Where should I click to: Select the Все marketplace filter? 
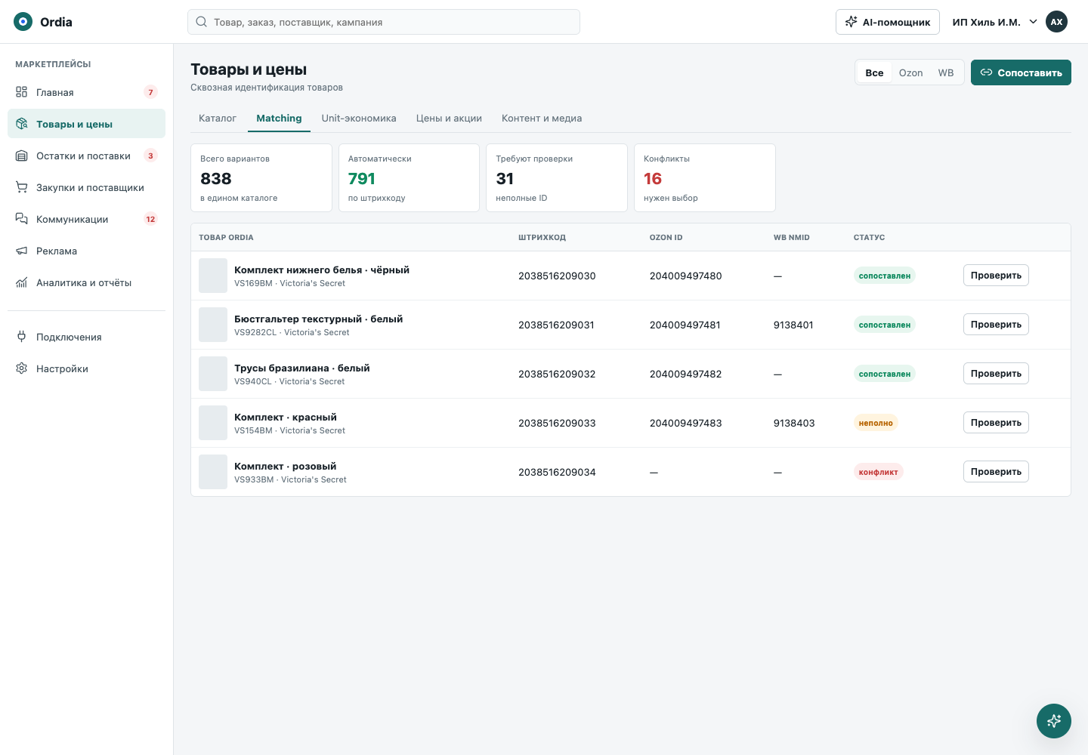[x=874, y=72]
